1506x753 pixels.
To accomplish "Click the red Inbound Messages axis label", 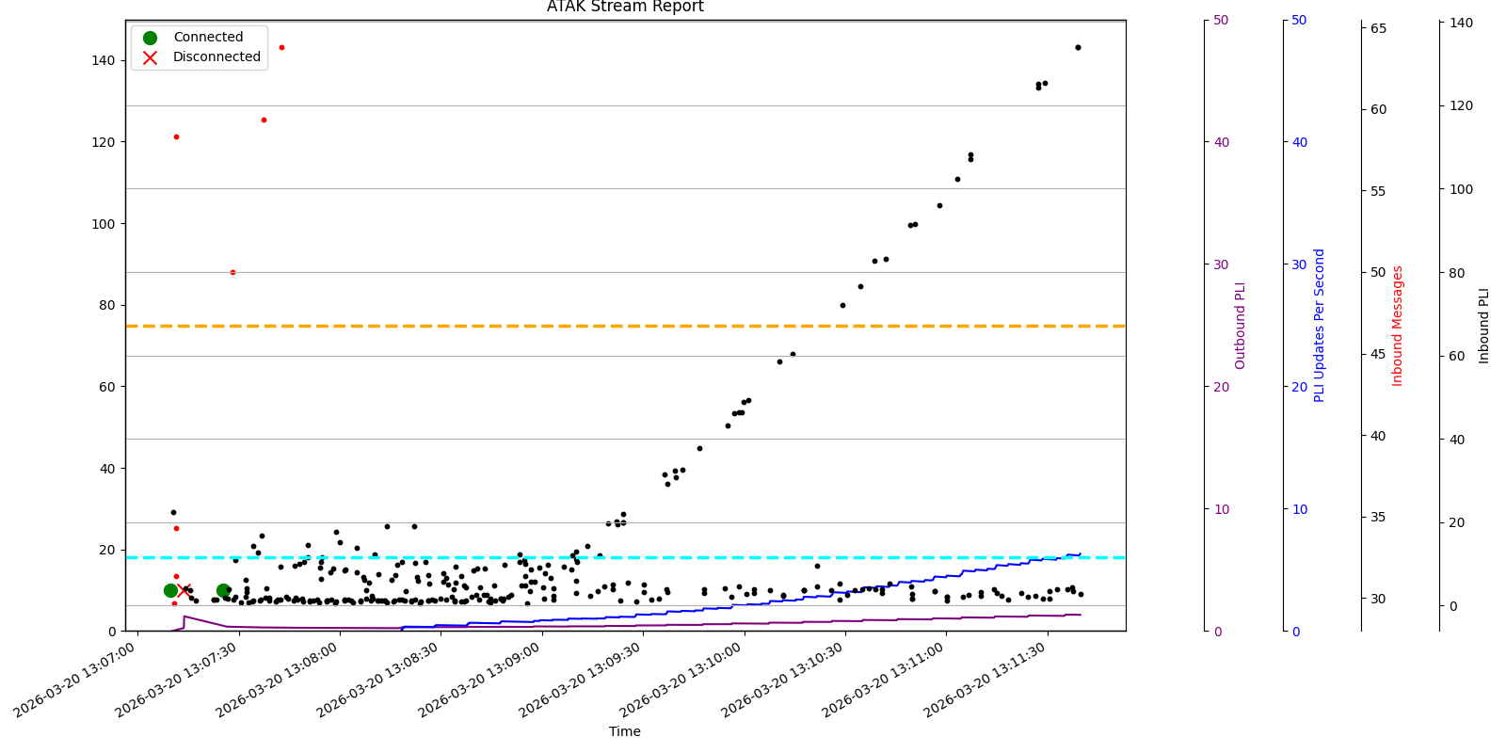I will 1398,326.
